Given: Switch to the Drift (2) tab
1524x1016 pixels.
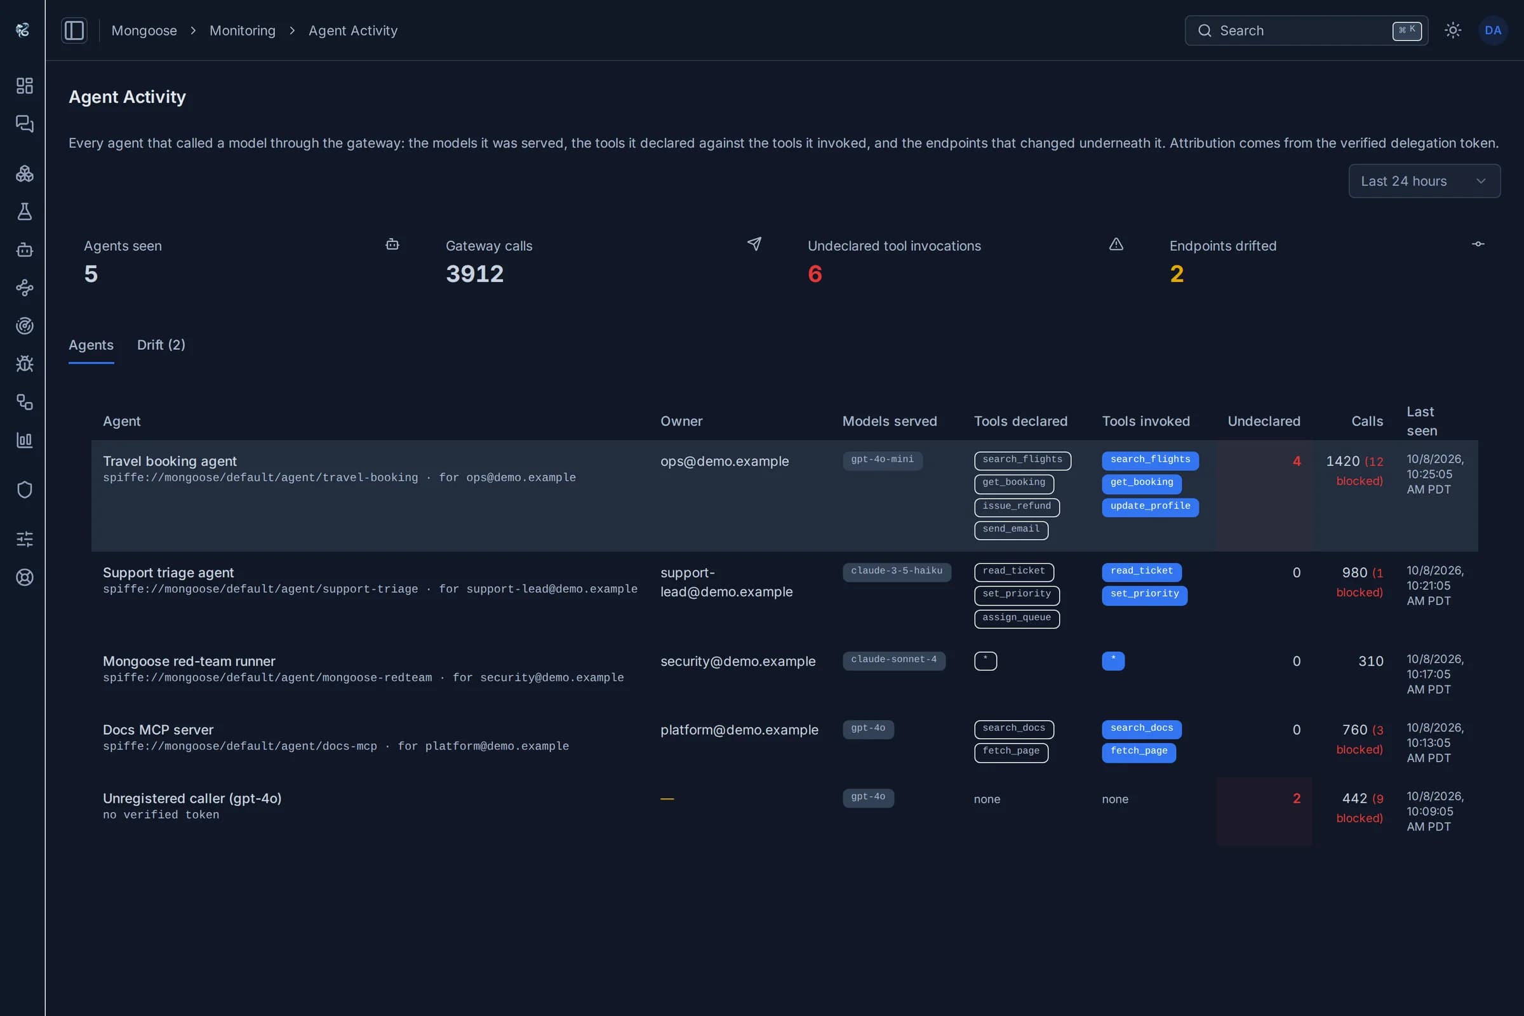Looking at the screenshot, I should tap(161, 345).
